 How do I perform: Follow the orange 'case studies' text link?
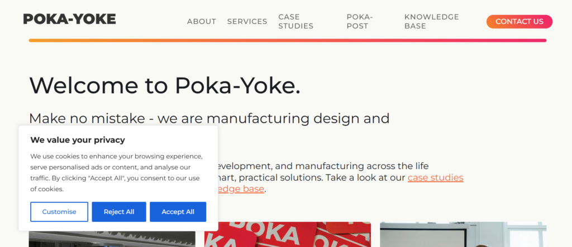(x=435, y=178)
